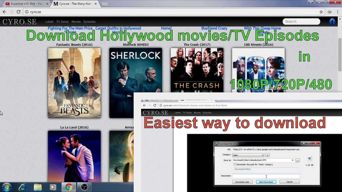Cancel the Download File Info dialog

[289, 182]
